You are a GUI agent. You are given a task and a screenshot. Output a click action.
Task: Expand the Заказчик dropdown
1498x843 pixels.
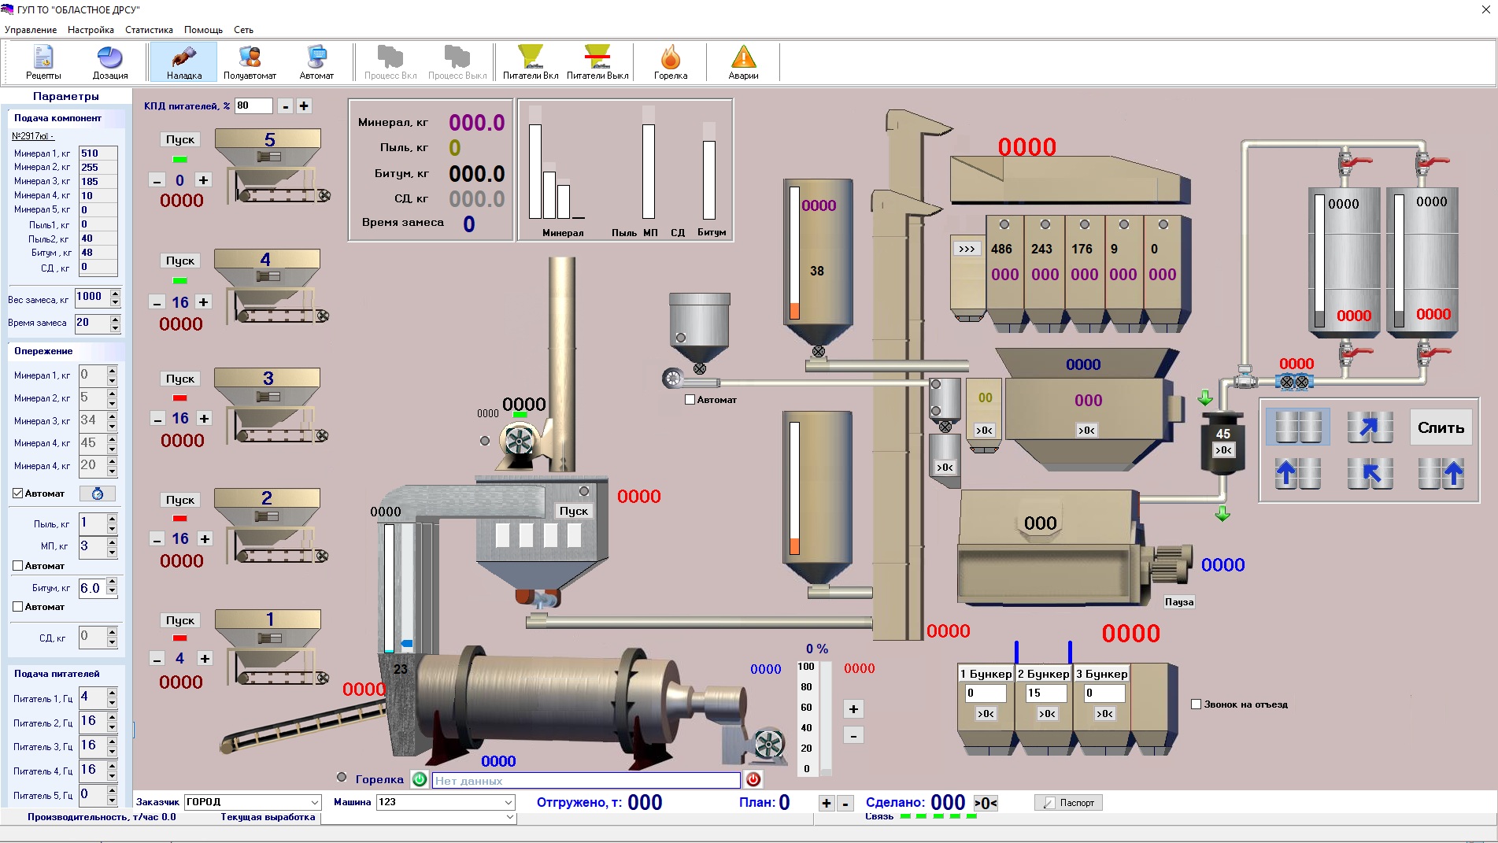click(x=315, y=802)
